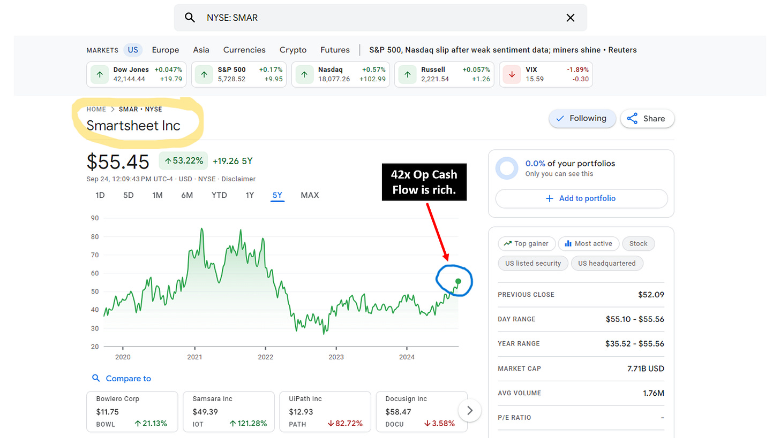Click the Dow Jones up arrow icon

pyautogui.click(x=100, y=74)
